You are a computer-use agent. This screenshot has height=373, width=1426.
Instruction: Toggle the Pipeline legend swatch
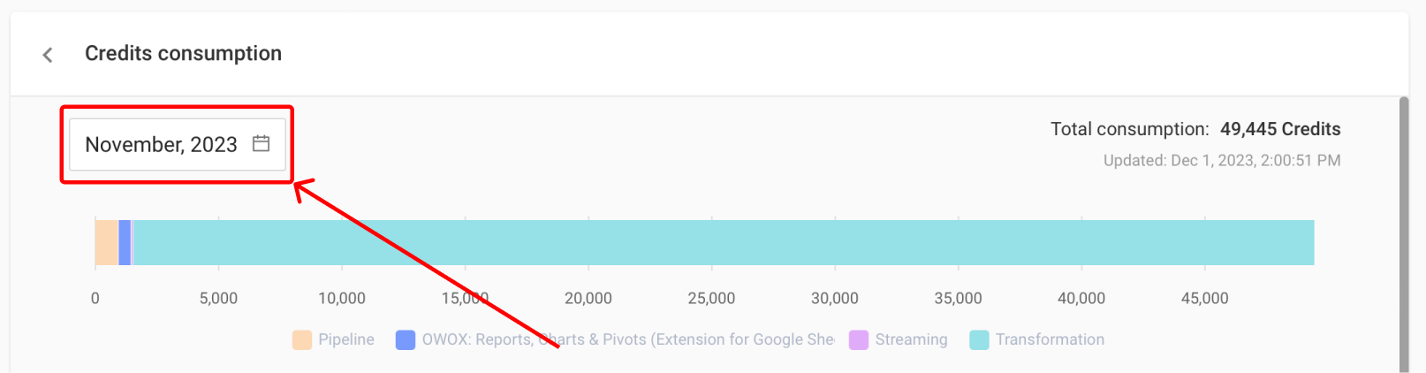[x=302, y=339]
